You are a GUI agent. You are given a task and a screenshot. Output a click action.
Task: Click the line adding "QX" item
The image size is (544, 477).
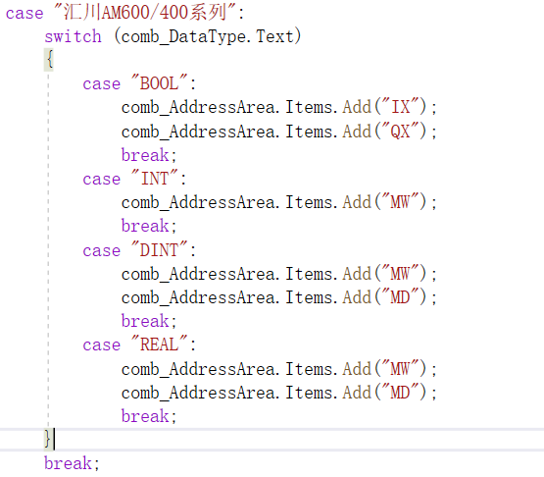(278, 132)
